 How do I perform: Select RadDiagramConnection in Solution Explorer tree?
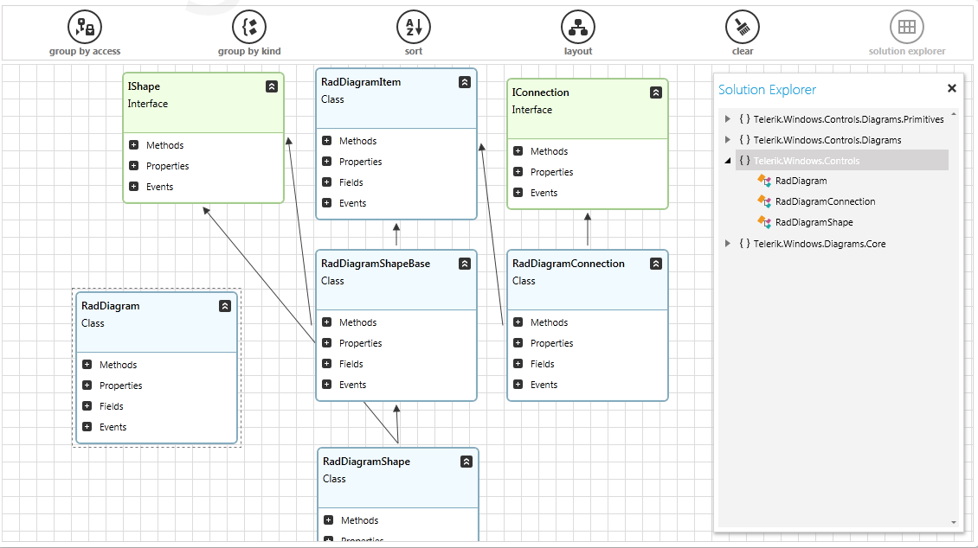pos(825,201)
